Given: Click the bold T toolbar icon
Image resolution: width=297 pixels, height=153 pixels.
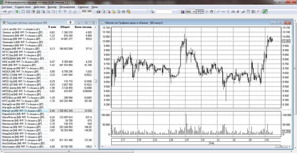Looking at the screenshot, I should pos(65,12).
